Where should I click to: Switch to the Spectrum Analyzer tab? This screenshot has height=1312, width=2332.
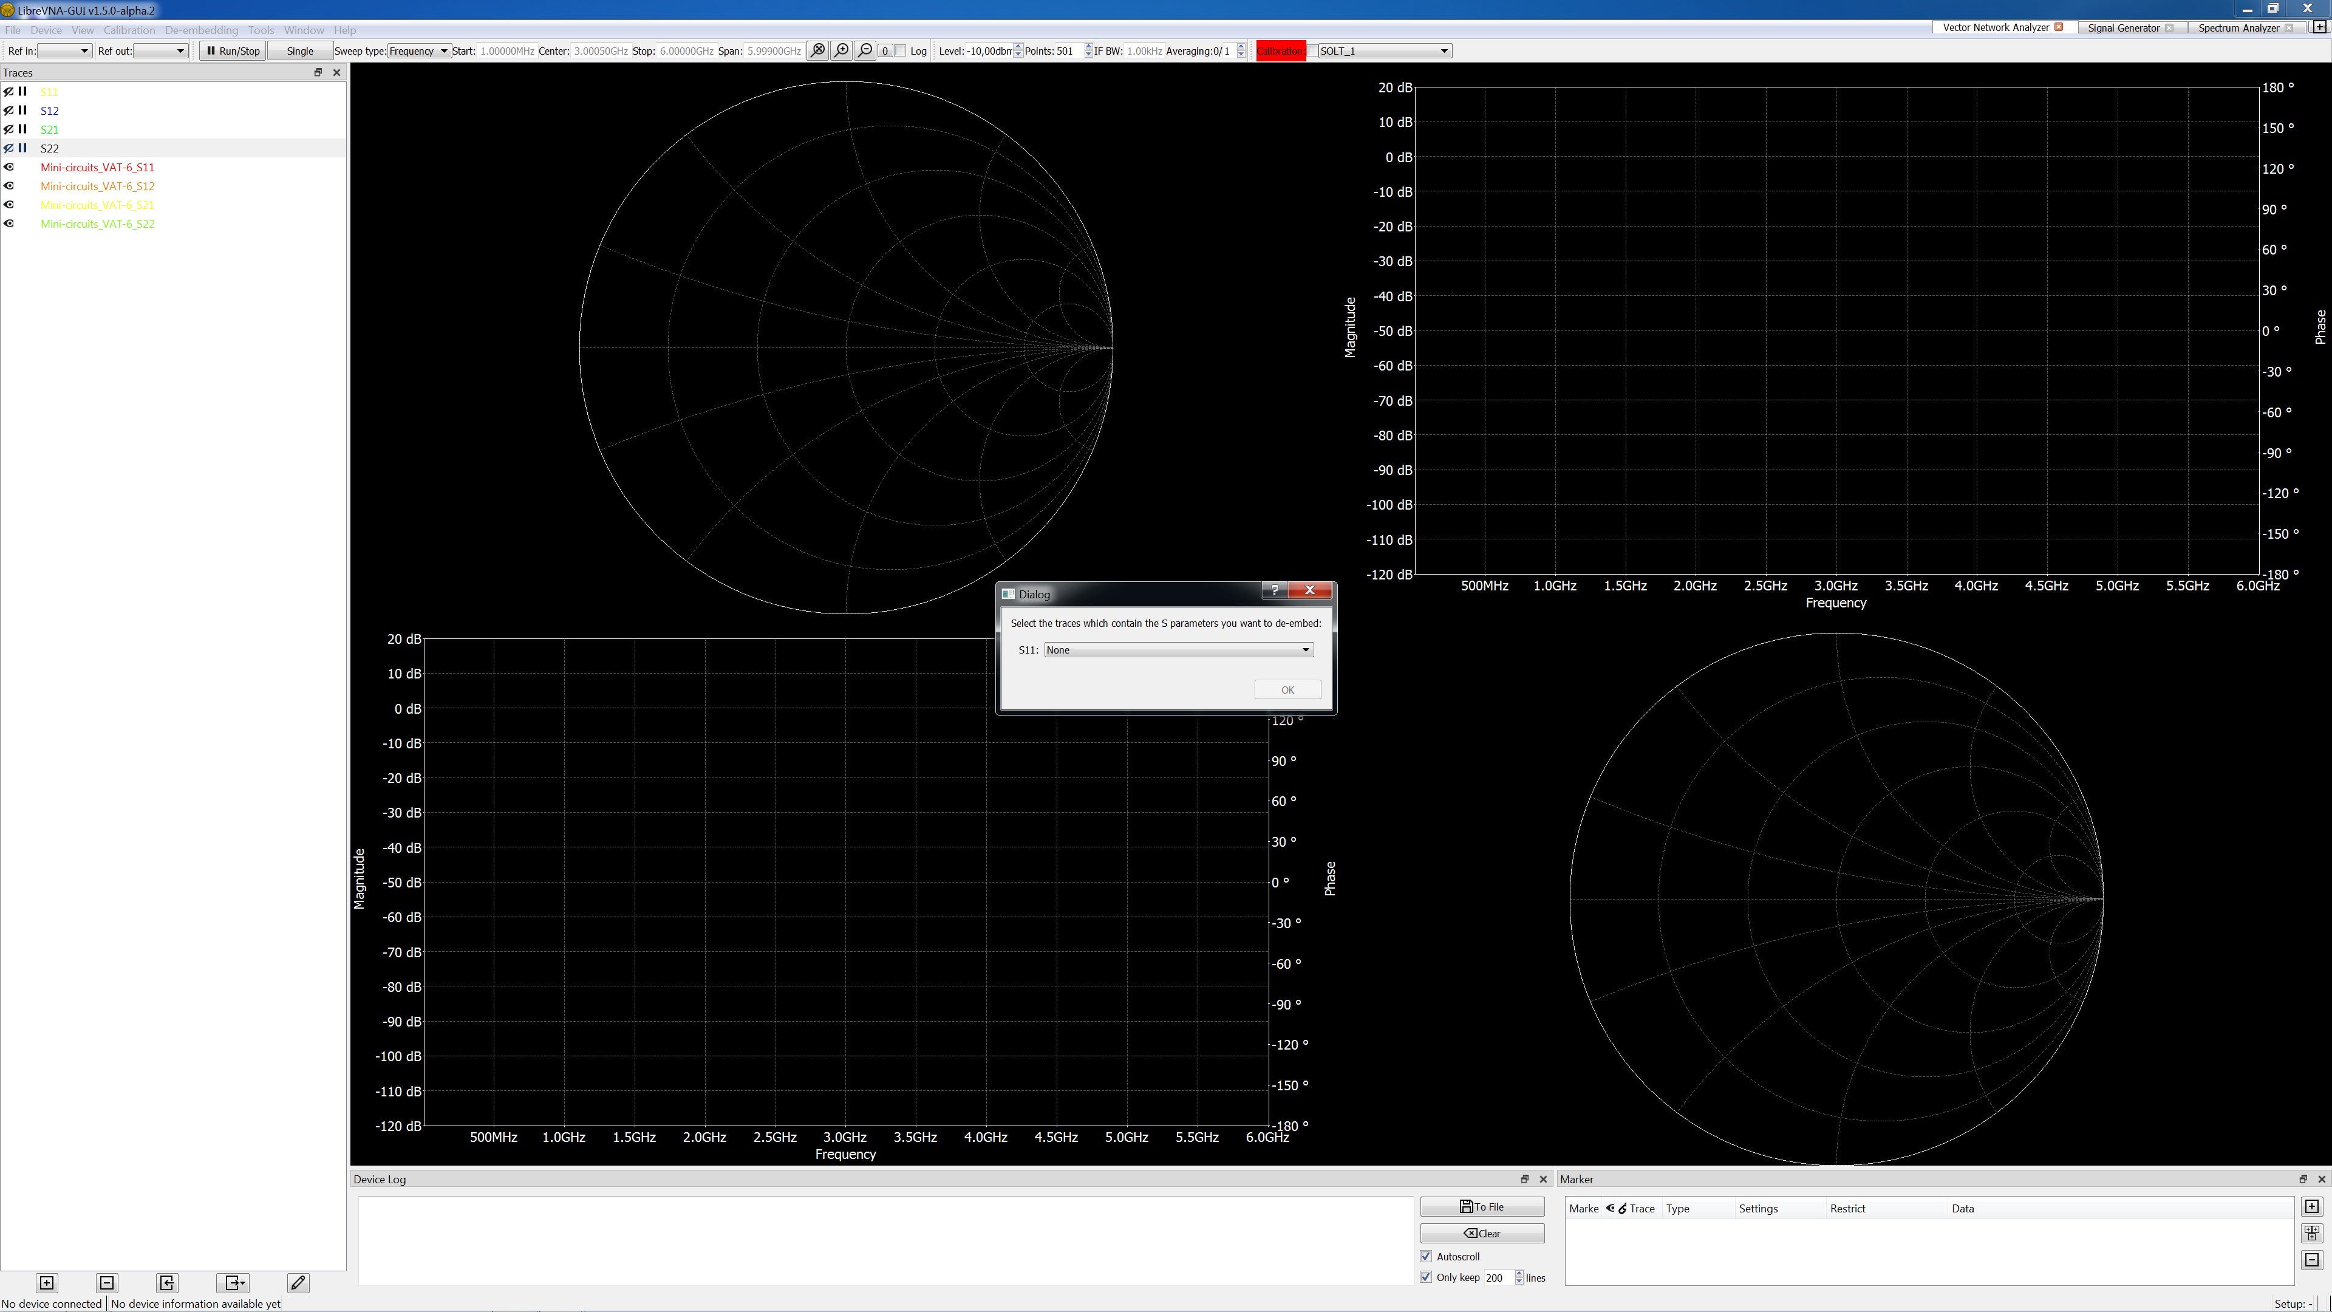[2238, 28]
